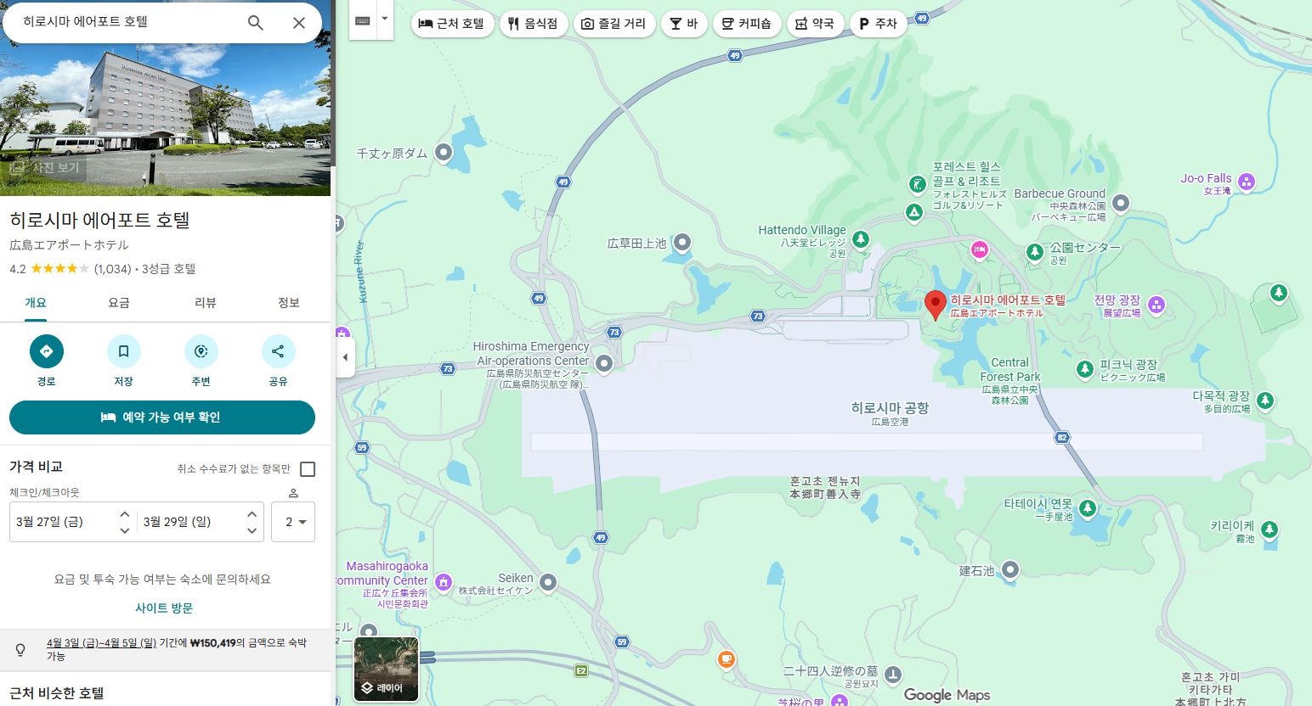
Task: Increase check-in date with up arrow
Action: [125, 514]
